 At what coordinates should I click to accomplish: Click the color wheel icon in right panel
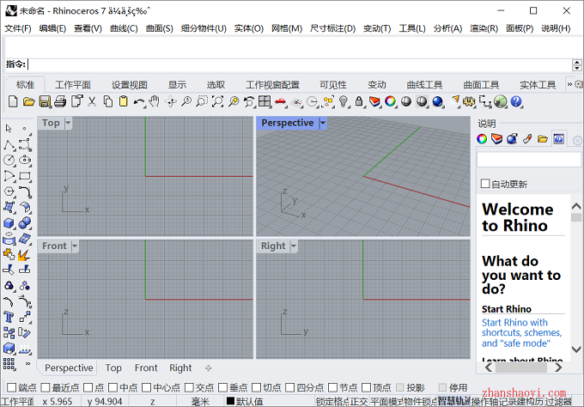(482, 139)
